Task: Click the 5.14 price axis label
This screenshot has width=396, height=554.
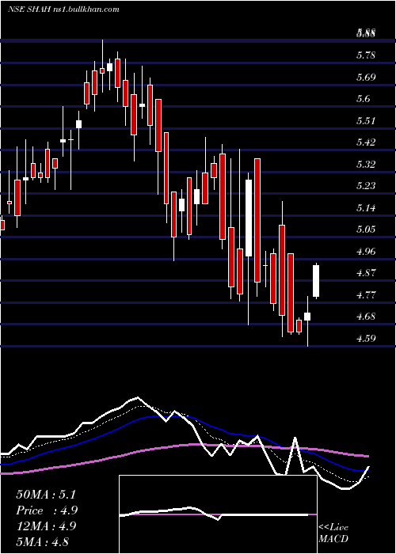Action: 366,207
